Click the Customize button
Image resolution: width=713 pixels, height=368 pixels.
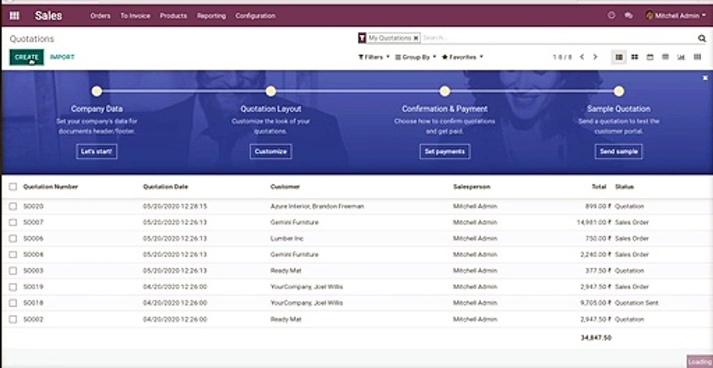pos(271,152)
